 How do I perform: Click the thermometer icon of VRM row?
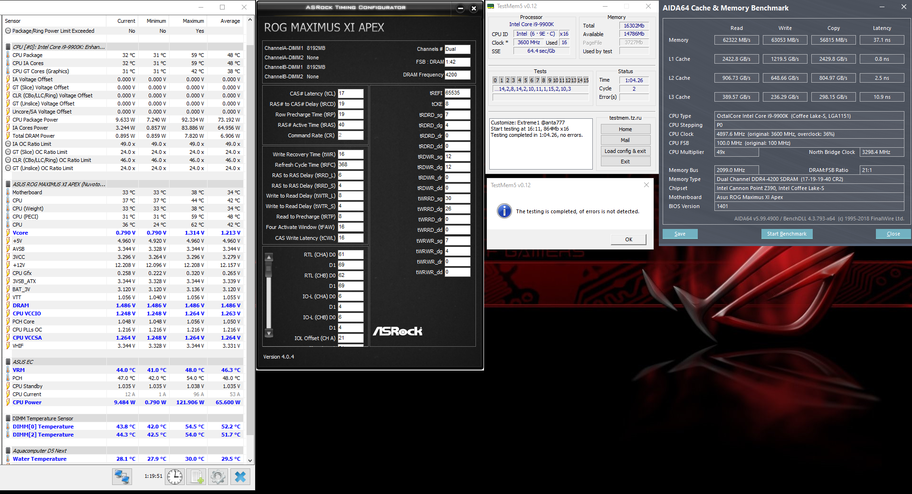8,370
